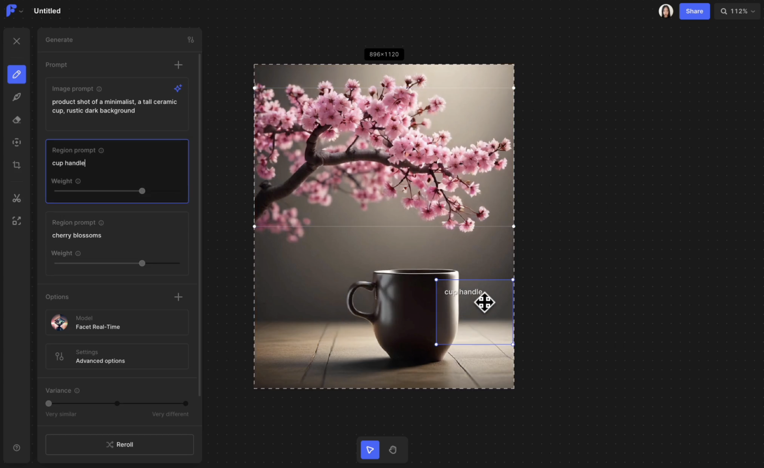Open the Facet logo main menu

(15, 11)
